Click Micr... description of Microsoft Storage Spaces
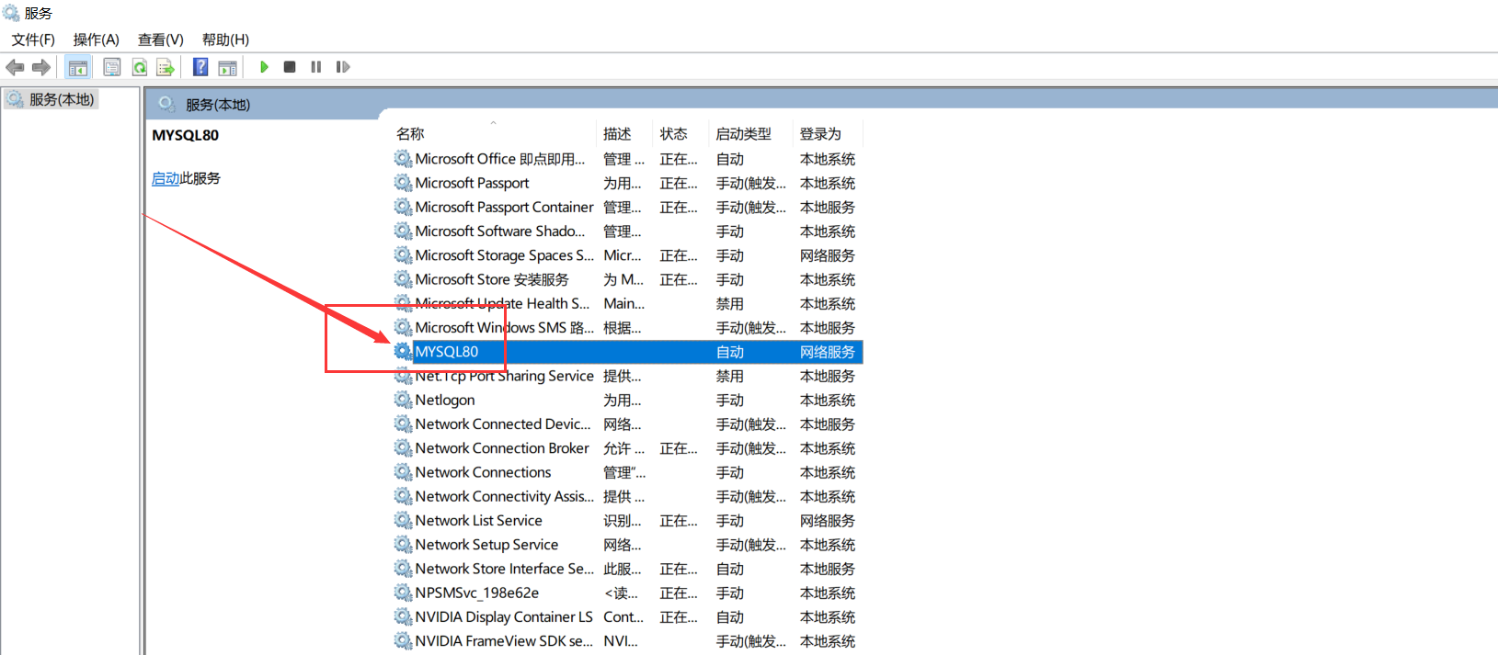The image size is (1498, 655). 623,255
